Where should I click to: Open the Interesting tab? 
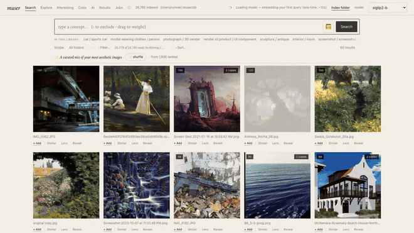[x=65, y=8]
